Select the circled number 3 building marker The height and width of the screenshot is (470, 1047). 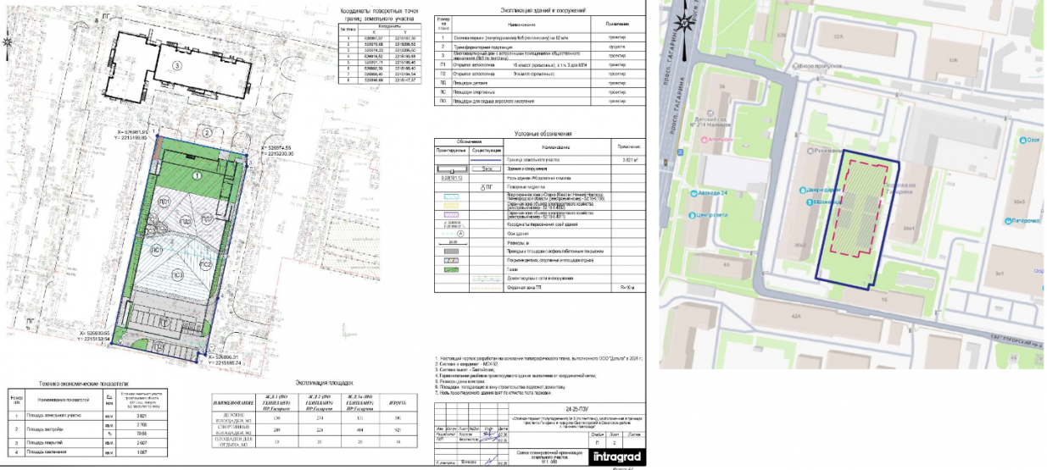176,64
